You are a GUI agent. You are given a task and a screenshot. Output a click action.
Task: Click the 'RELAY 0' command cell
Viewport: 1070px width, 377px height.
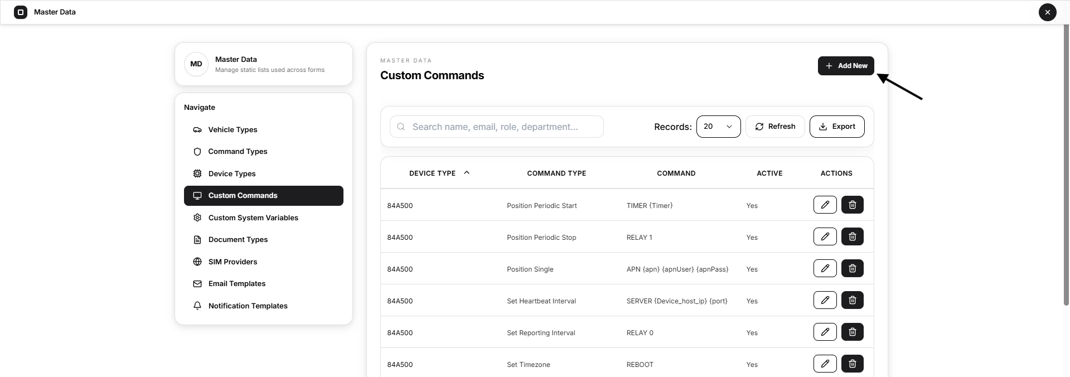[x=640, y=333]
